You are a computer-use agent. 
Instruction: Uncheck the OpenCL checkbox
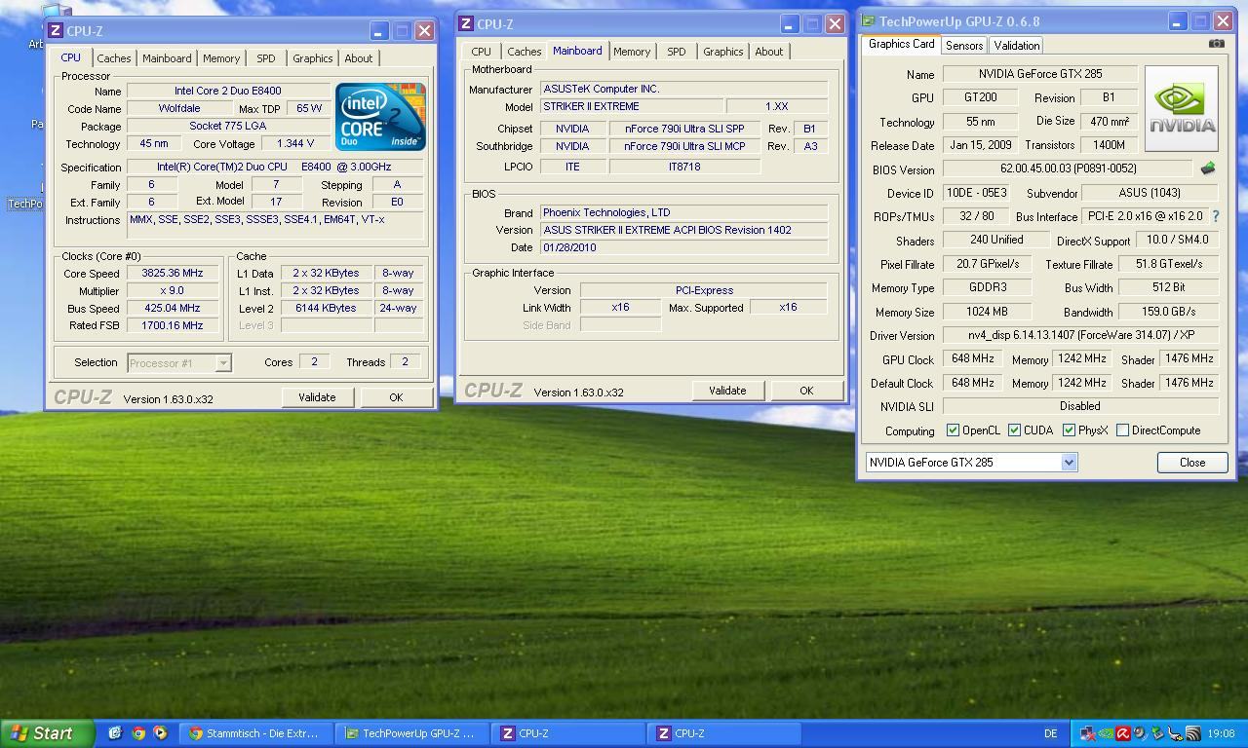(x=953, y=430)
